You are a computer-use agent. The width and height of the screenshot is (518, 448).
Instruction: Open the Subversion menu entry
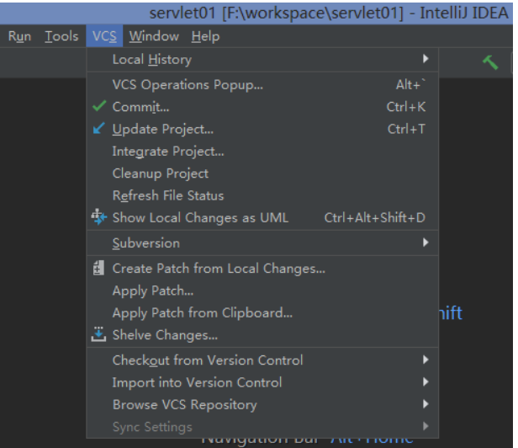click(x=262, y=243)
